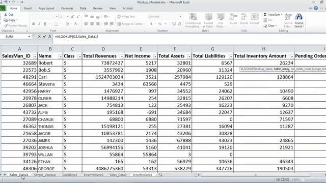Toggle Bottom Align
The height and width of the screenshot is (183, 326).
[x=98, y=17]
